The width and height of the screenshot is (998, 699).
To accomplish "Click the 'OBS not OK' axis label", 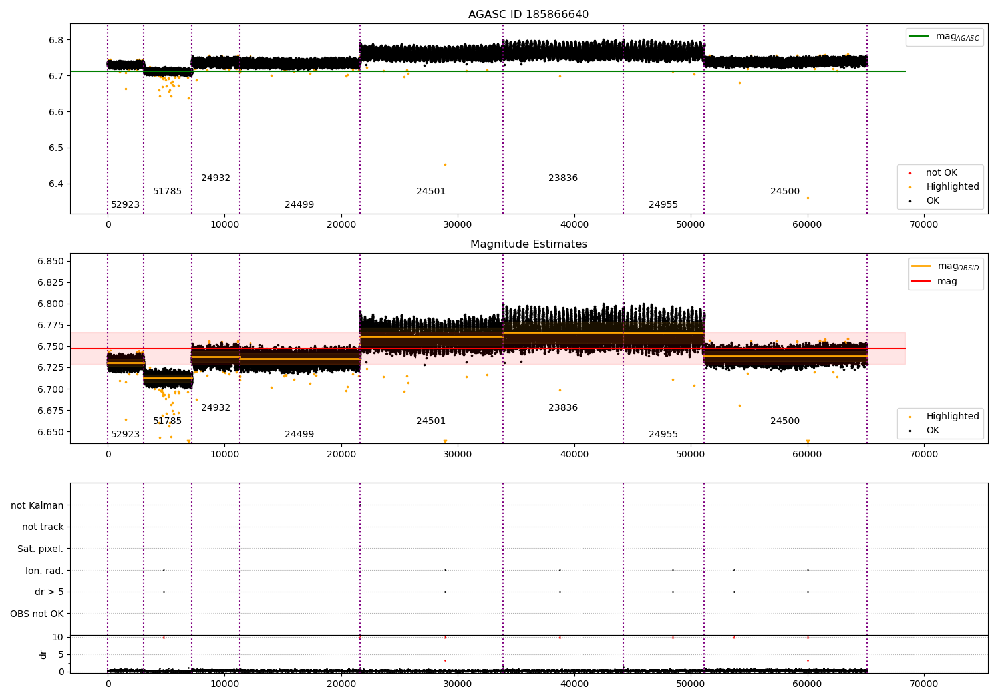I will click(37, 614).
